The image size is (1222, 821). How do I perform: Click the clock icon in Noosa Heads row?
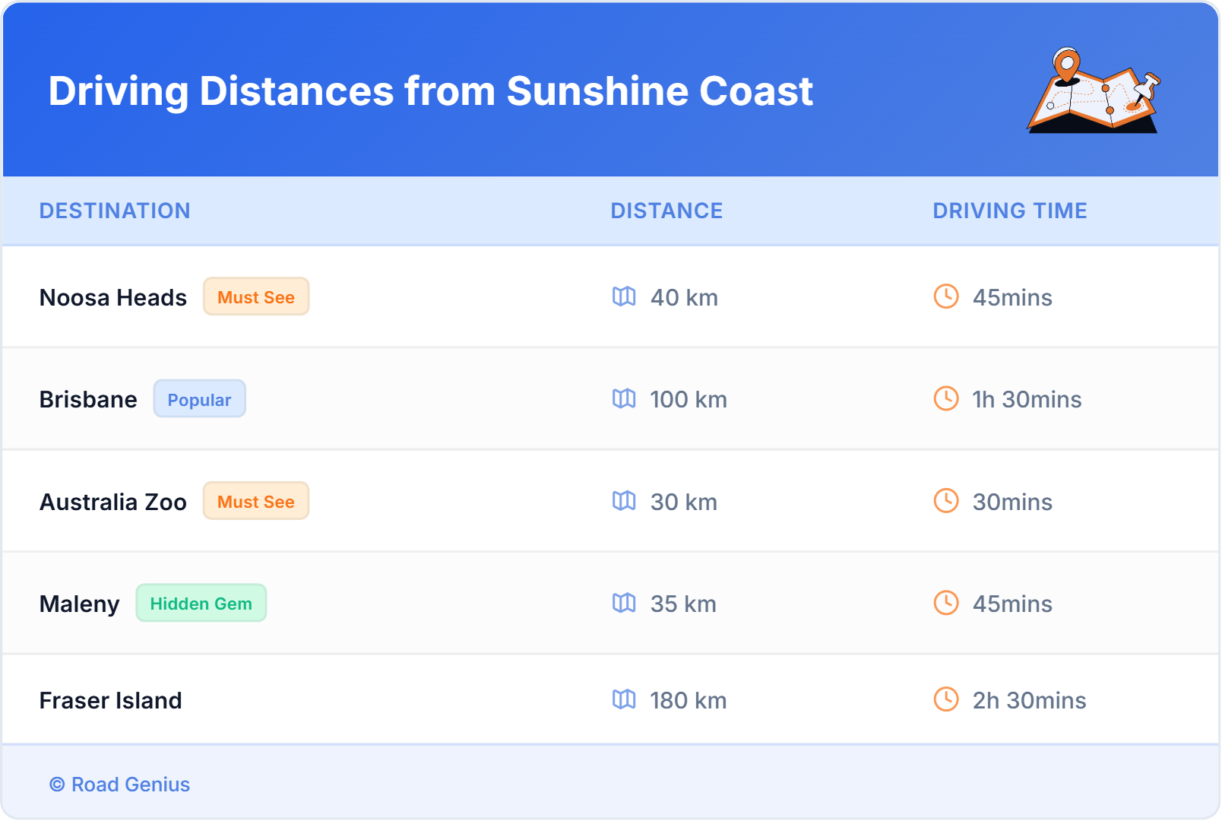[946, 296]
